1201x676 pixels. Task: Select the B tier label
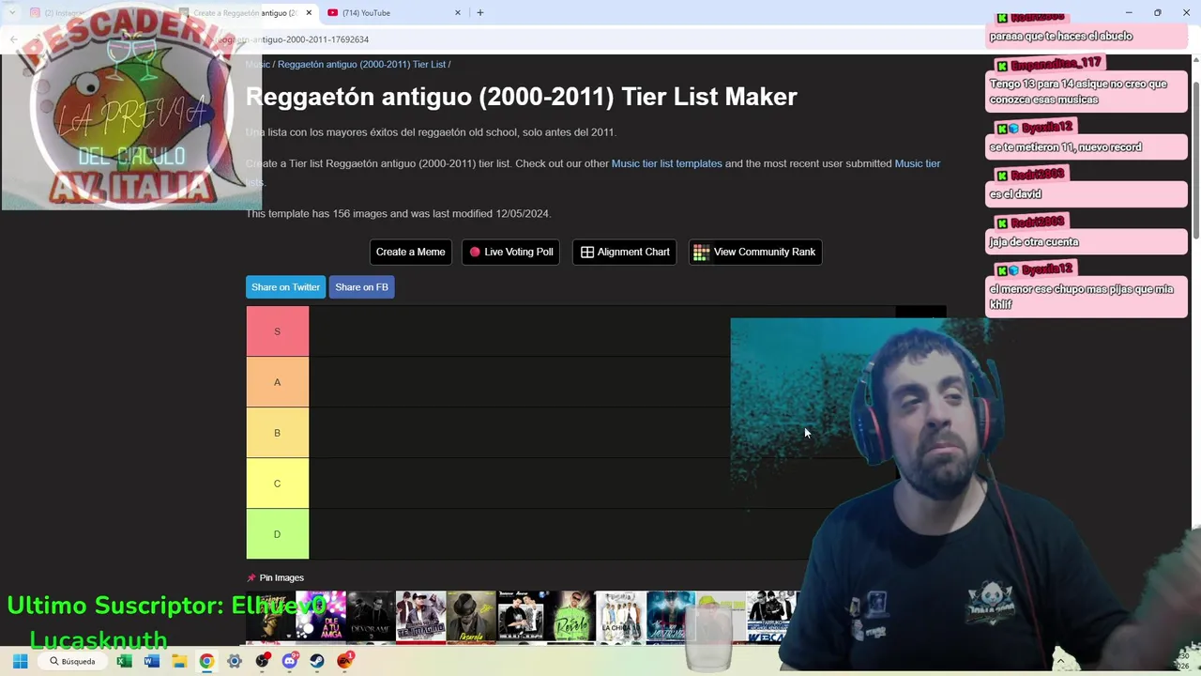(x=277, y=433)
